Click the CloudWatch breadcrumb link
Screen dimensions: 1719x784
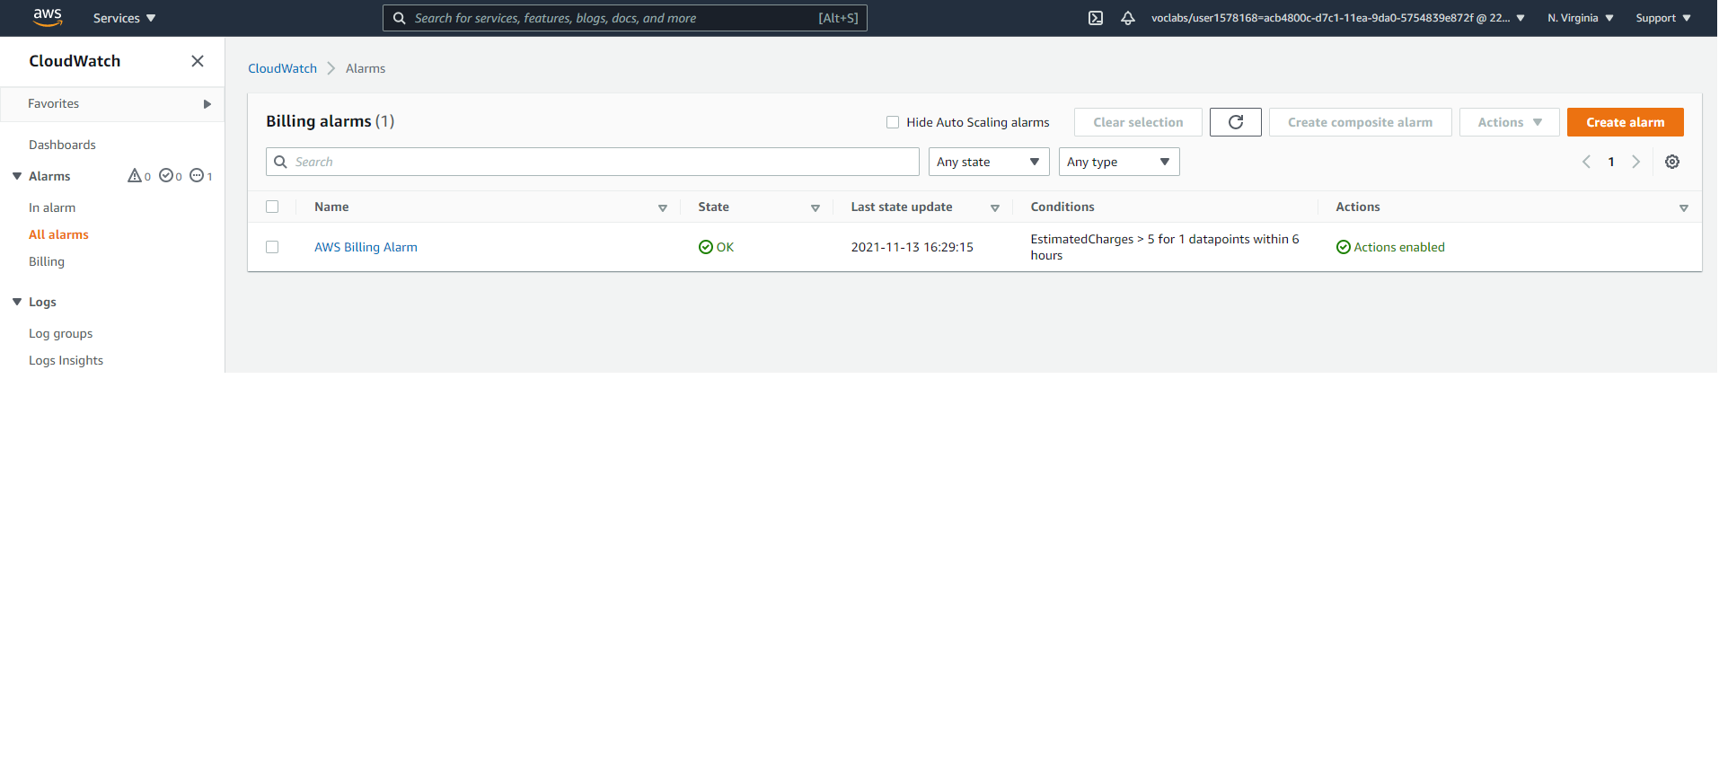(x=283, y=68)
